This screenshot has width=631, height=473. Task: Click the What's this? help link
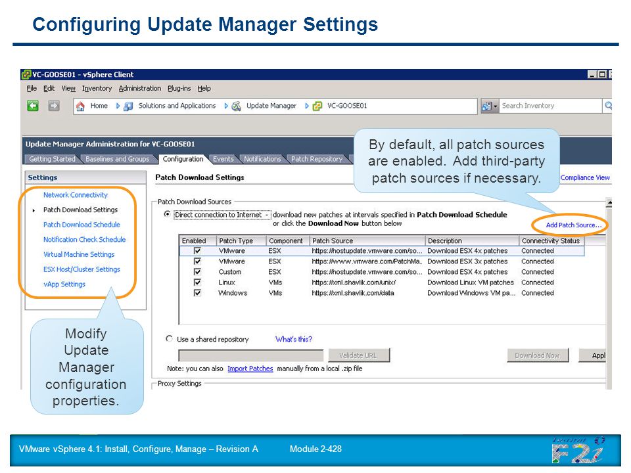click(x=294, y=339)
